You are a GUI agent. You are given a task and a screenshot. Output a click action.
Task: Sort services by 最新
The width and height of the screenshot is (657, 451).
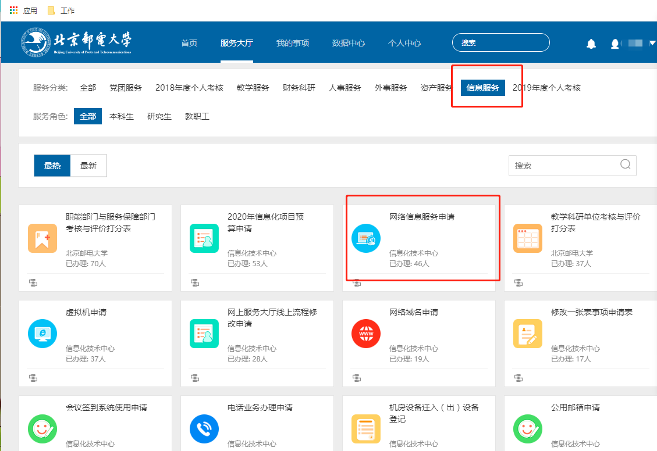point(88,166)
